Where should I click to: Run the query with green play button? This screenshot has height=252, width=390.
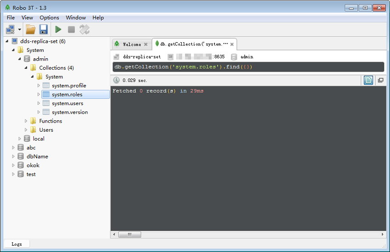(x=58, y=29)
